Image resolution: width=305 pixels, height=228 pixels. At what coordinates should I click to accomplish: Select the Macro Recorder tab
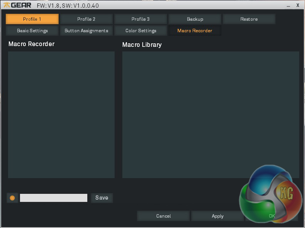click(195, 31)
